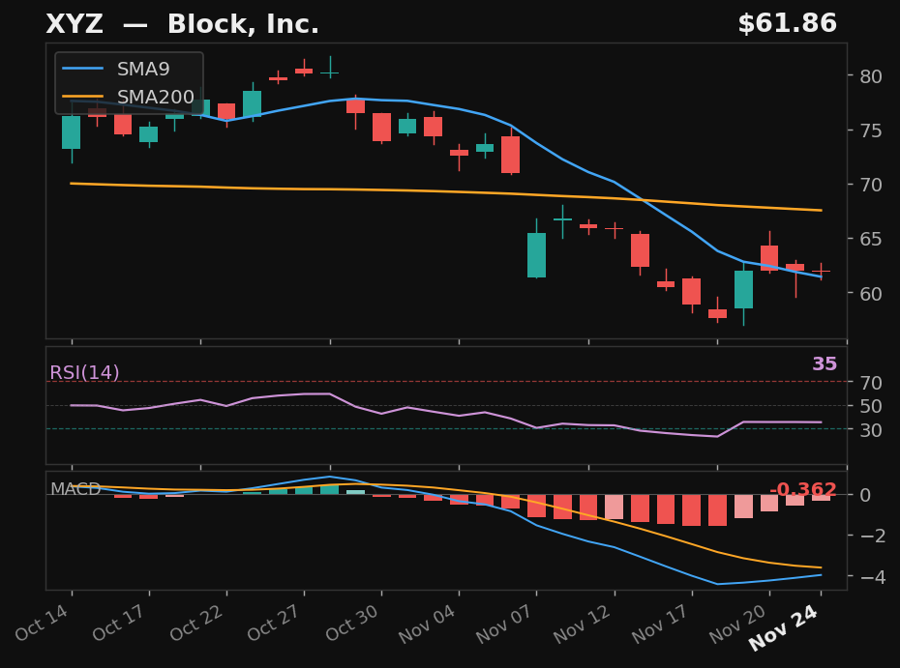Click the large green candle at Nov 07
900x668 pixels.
(537, 255)
